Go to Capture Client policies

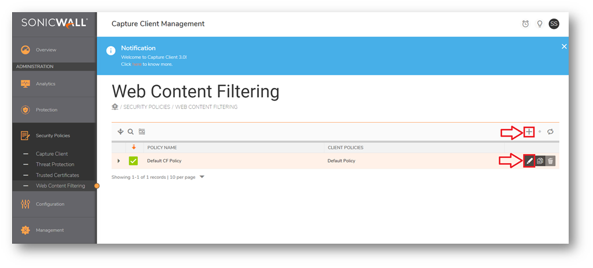52,154
